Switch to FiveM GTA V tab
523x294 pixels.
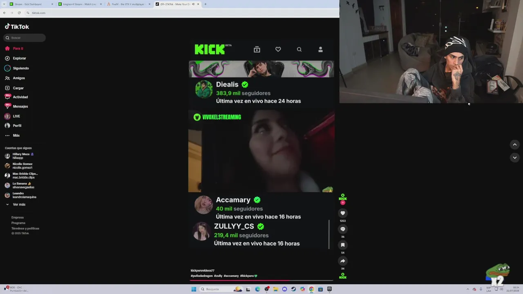point(128,4)
